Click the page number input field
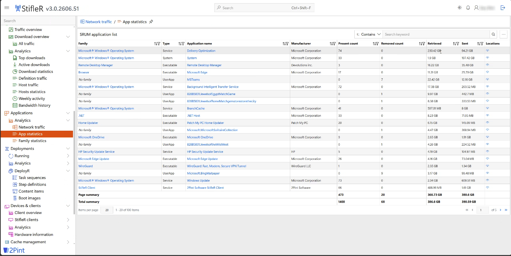 pyautogui.click(x=483, y=210)
